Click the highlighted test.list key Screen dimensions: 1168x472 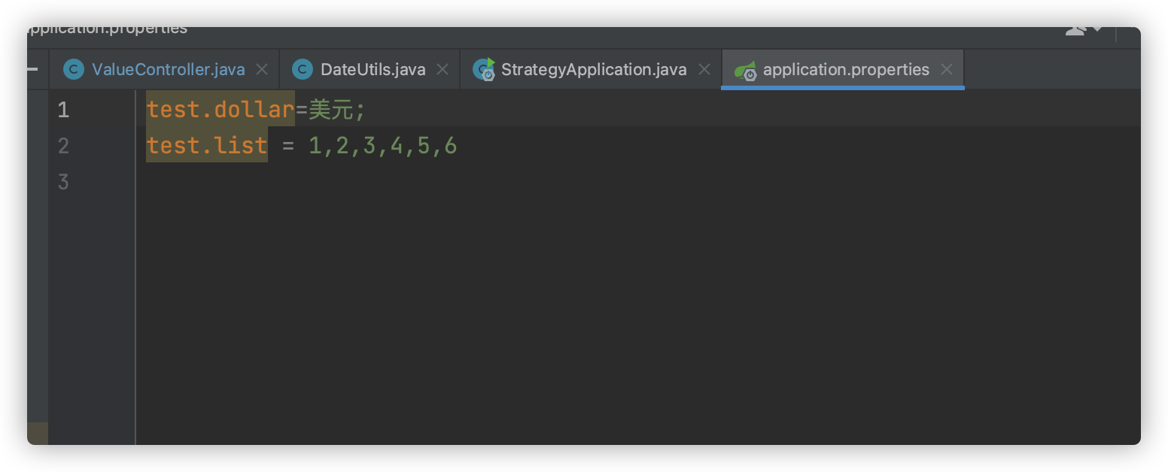coord(206,145)
